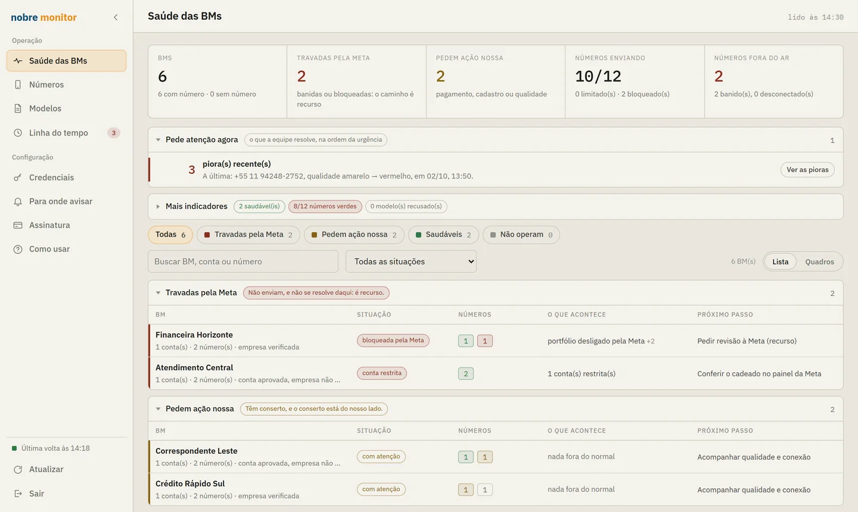The height and width of the screenshot is (512, 858).
Task: Collapse the Travadas pela Meta group
Action: [x=158, y=293]
